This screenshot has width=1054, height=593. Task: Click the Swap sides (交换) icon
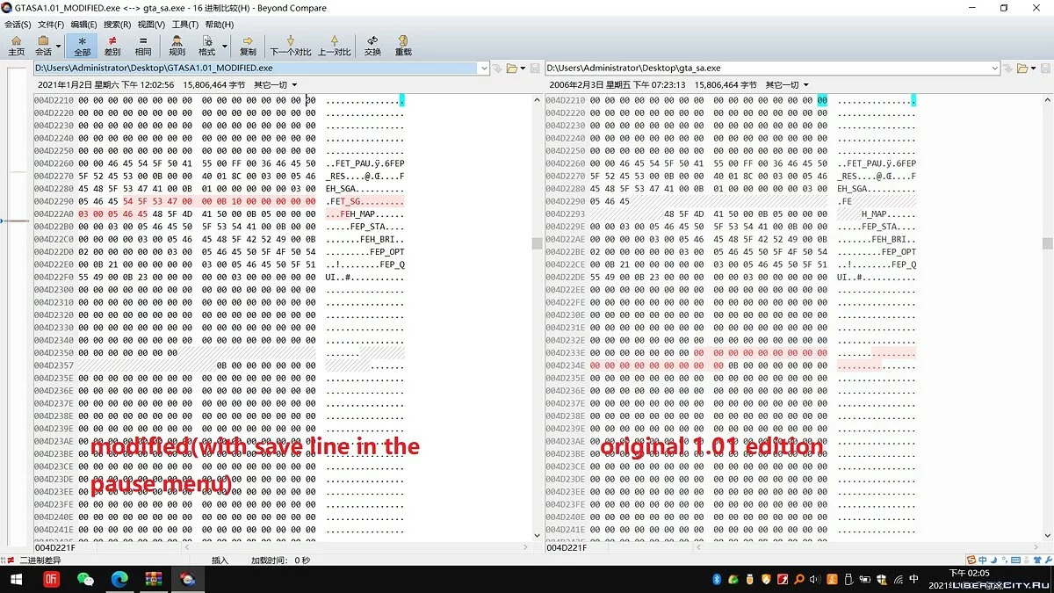372,46
